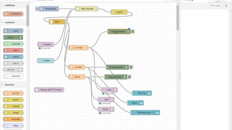
Task: Select the zak MQTT output node
Action: pos(106,100)
